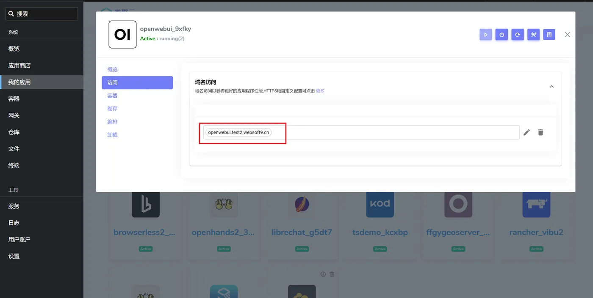Click the openhands2 hands icon
The width and height of the screenshot is (593, 298).
tap(224, 205)
